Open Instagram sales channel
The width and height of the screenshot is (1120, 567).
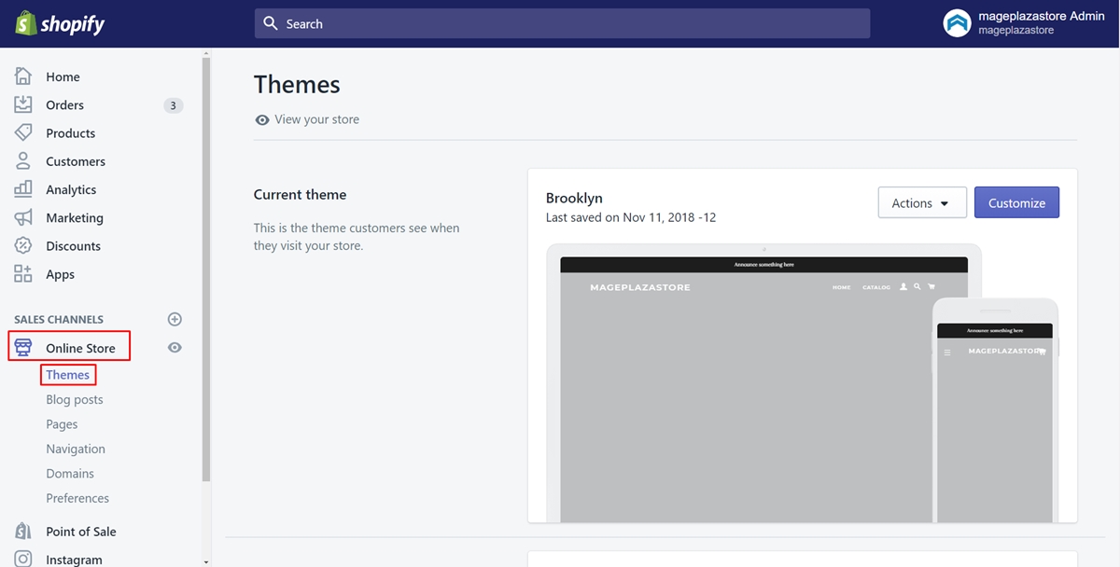pyautogui.click(x=74, y=560)
